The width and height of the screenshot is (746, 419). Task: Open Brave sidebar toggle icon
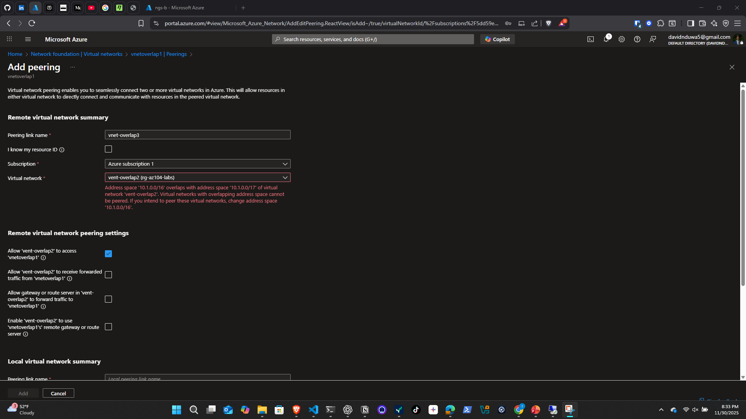click(x=690, y=23)
